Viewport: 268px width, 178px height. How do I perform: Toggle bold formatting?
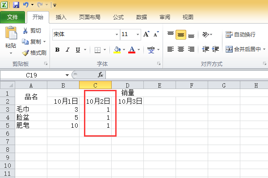tap(58, 50)
